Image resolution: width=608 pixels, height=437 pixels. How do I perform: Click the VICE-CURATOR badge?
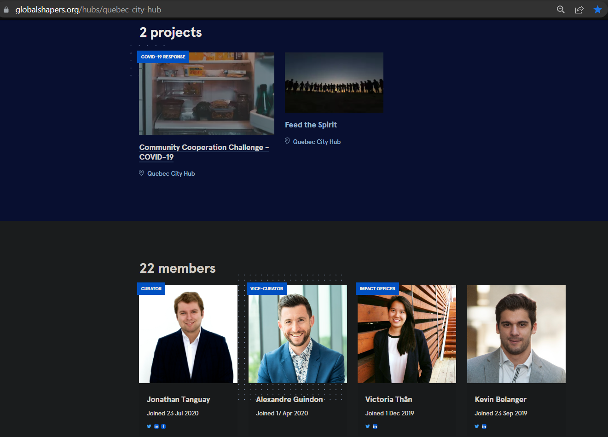pyautogui.click(x=266, y=288)
